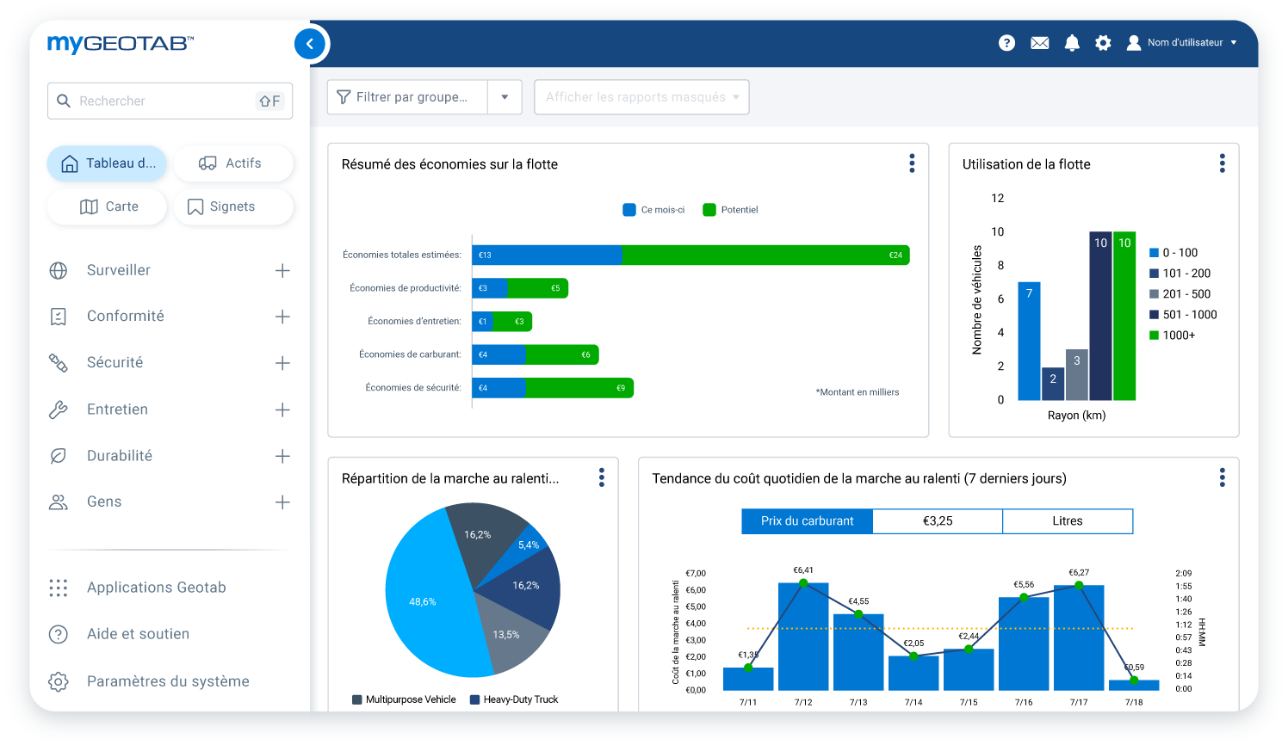This screenshot has width=1288, height=745.
Task: Click 'Aide et soutien' link
Action: pos(138,634)
